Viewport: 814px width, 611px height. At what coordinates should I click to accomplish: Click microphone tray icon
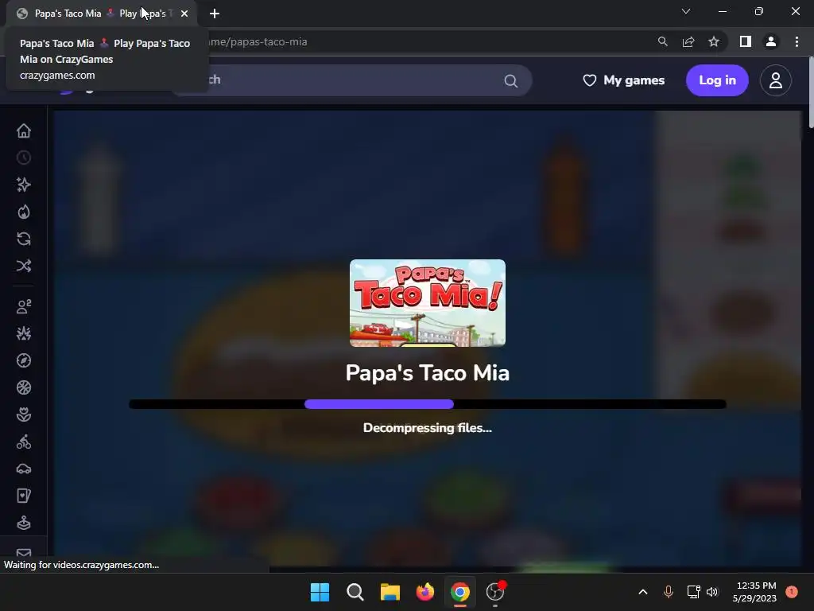(669, 592)
